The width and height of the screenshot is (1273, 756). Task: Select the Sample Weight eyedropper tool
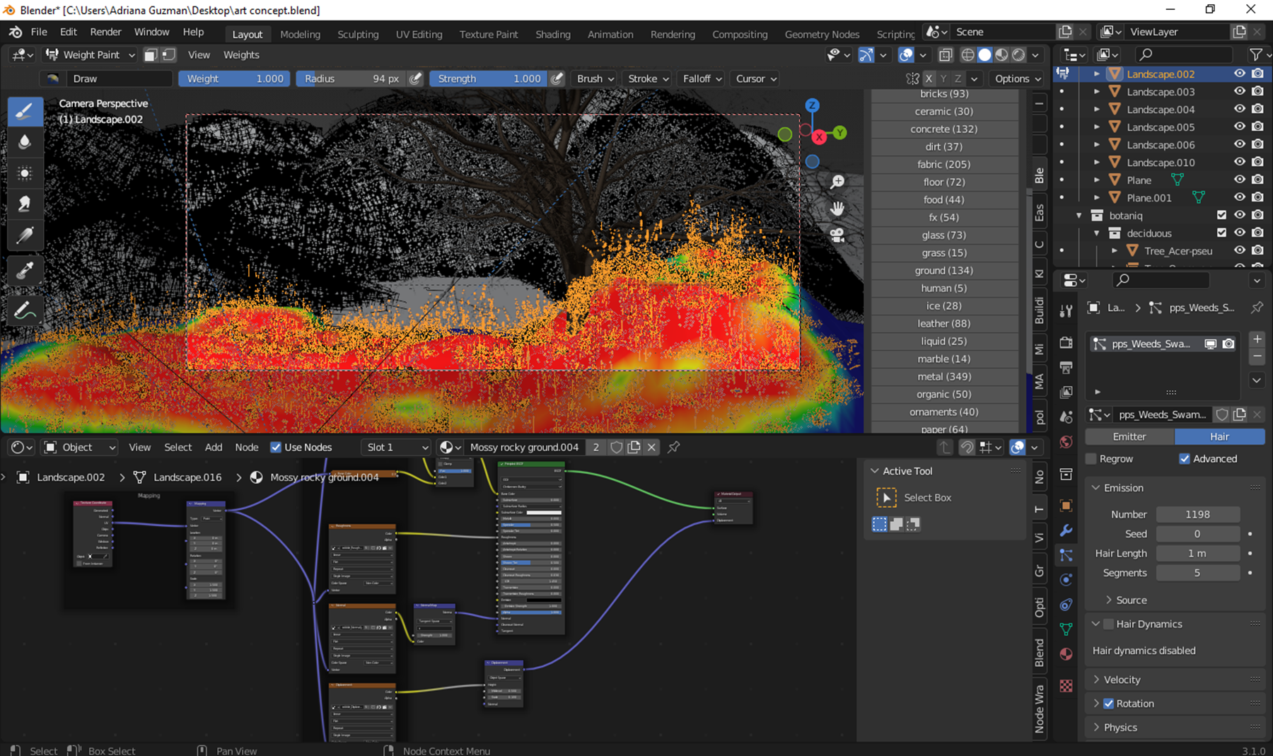25,271
